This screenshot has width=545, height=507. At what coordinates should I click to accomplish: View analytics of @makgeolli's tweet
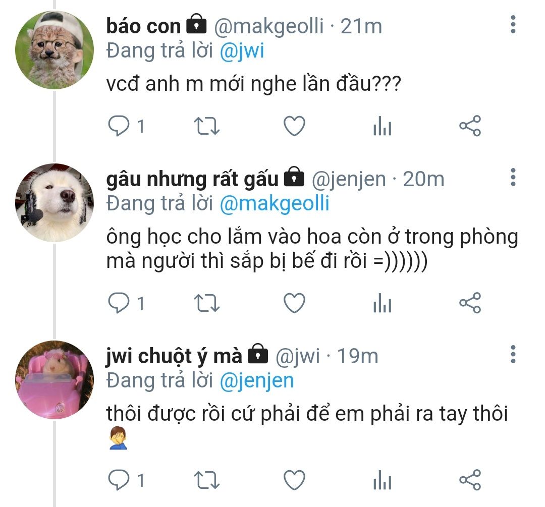(383, 126)
